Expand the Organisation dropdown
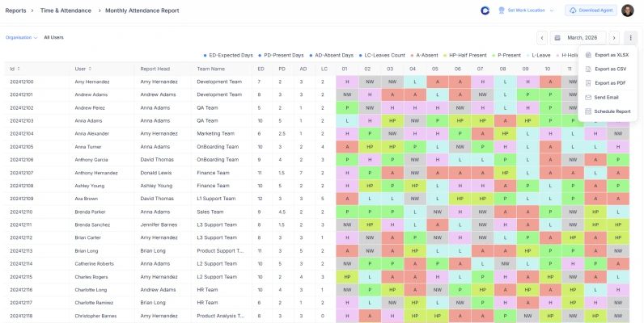This screenshot has width=644, height=323. (x=22, y=37)
